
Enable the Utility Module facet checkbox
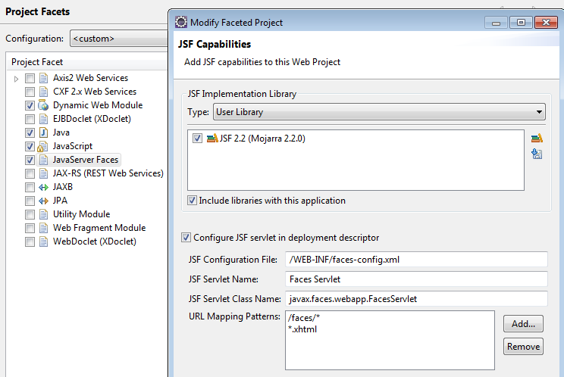point(30,214)
